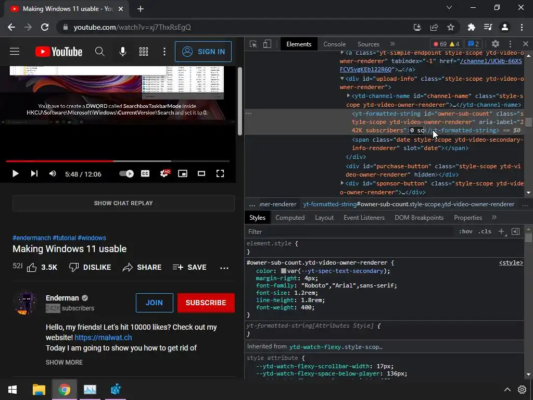The height and width of the screenshot is (400, 533).
Task: Click the SIGN IN button
Action: pos(204,52)
